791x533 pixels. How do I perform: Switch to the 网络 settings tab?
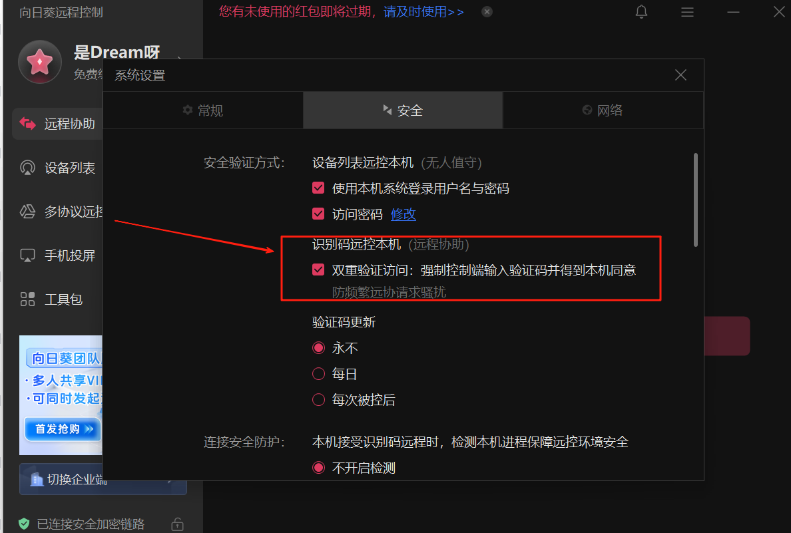[x=603, y=110]
